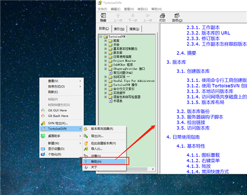Click the 版本库浏览器(R) repo browser icon
This screenshot has width=247, height=195.
pos(86,129)
